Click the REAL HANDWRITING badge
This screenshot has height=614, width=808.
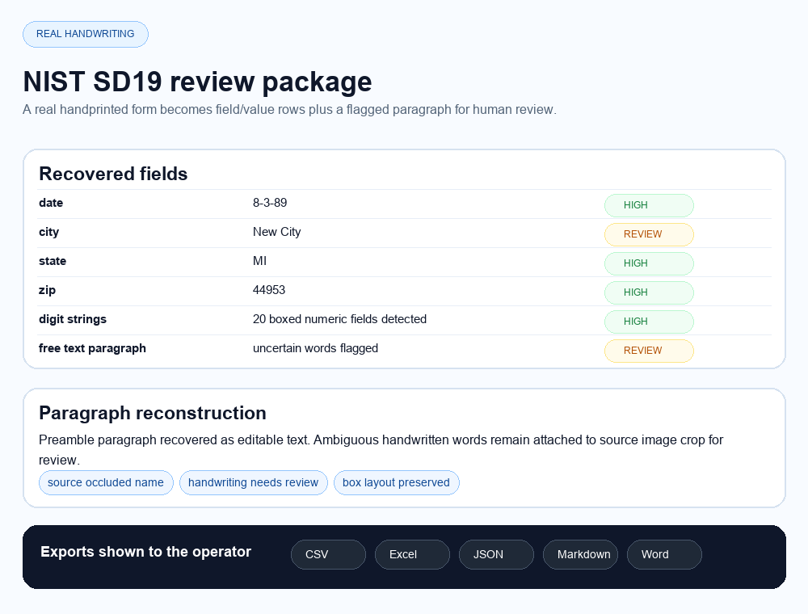tap(86, 34)
